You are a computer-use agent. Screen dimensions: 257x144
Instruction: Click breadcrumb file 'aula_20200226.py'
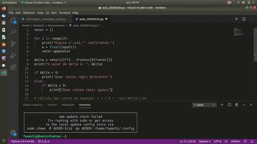click(85, 26)
